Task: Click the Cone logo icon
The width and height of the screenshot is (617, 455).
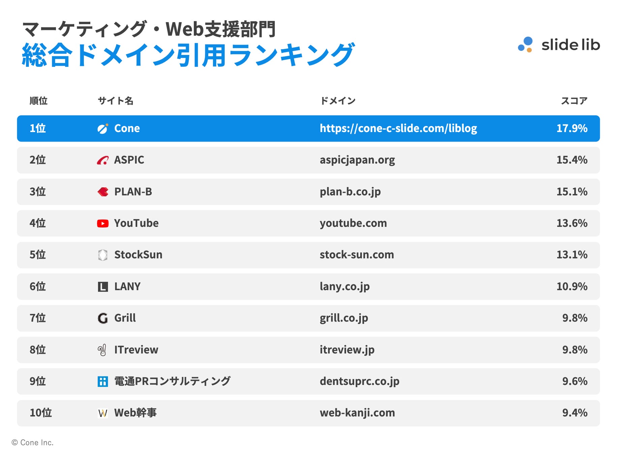Action: 103,128
